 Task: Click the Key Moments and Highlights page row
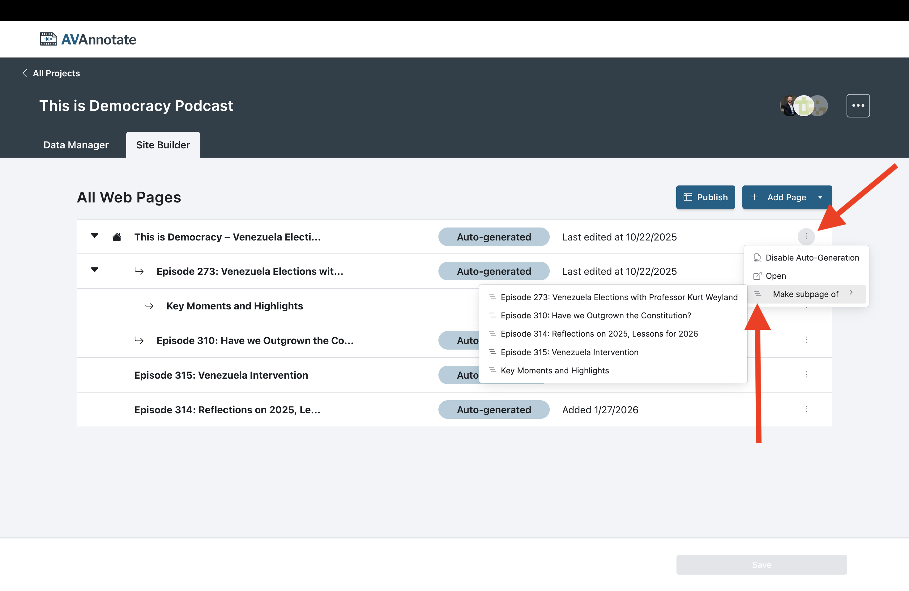tap(234, 306)
